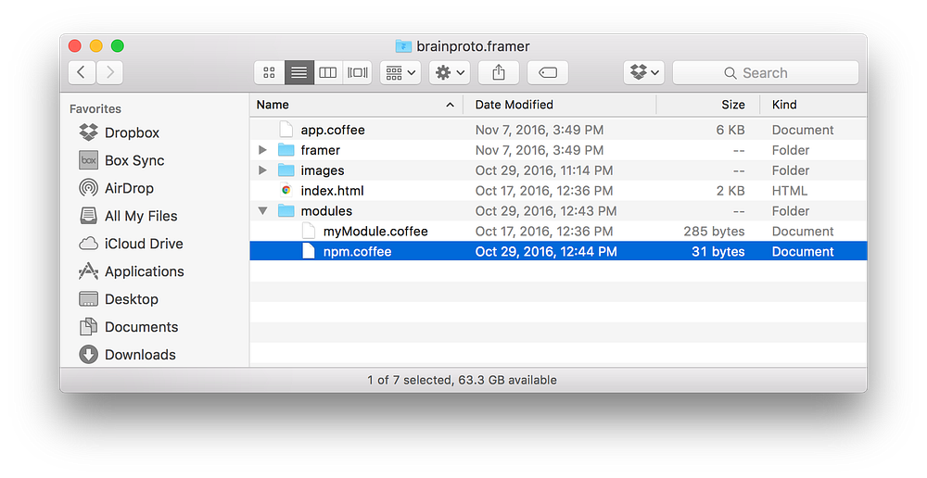Viewport: 927px width, 478px height.
Task: Expand the framer folder triangle
Action: [x=262, y=150]
